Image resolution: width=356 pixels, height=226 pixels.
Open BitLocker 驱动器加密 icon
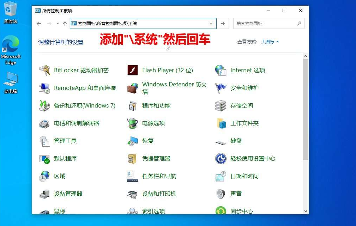pyautogui.click(x=44, y=71)
